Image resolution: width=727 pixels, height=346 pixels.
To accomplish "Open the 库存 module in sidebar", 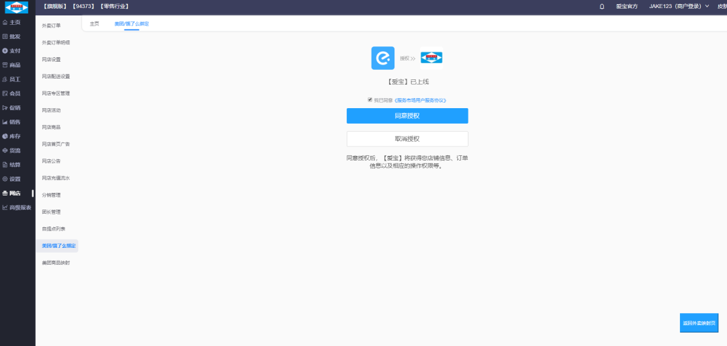I will tap(11, 136).
